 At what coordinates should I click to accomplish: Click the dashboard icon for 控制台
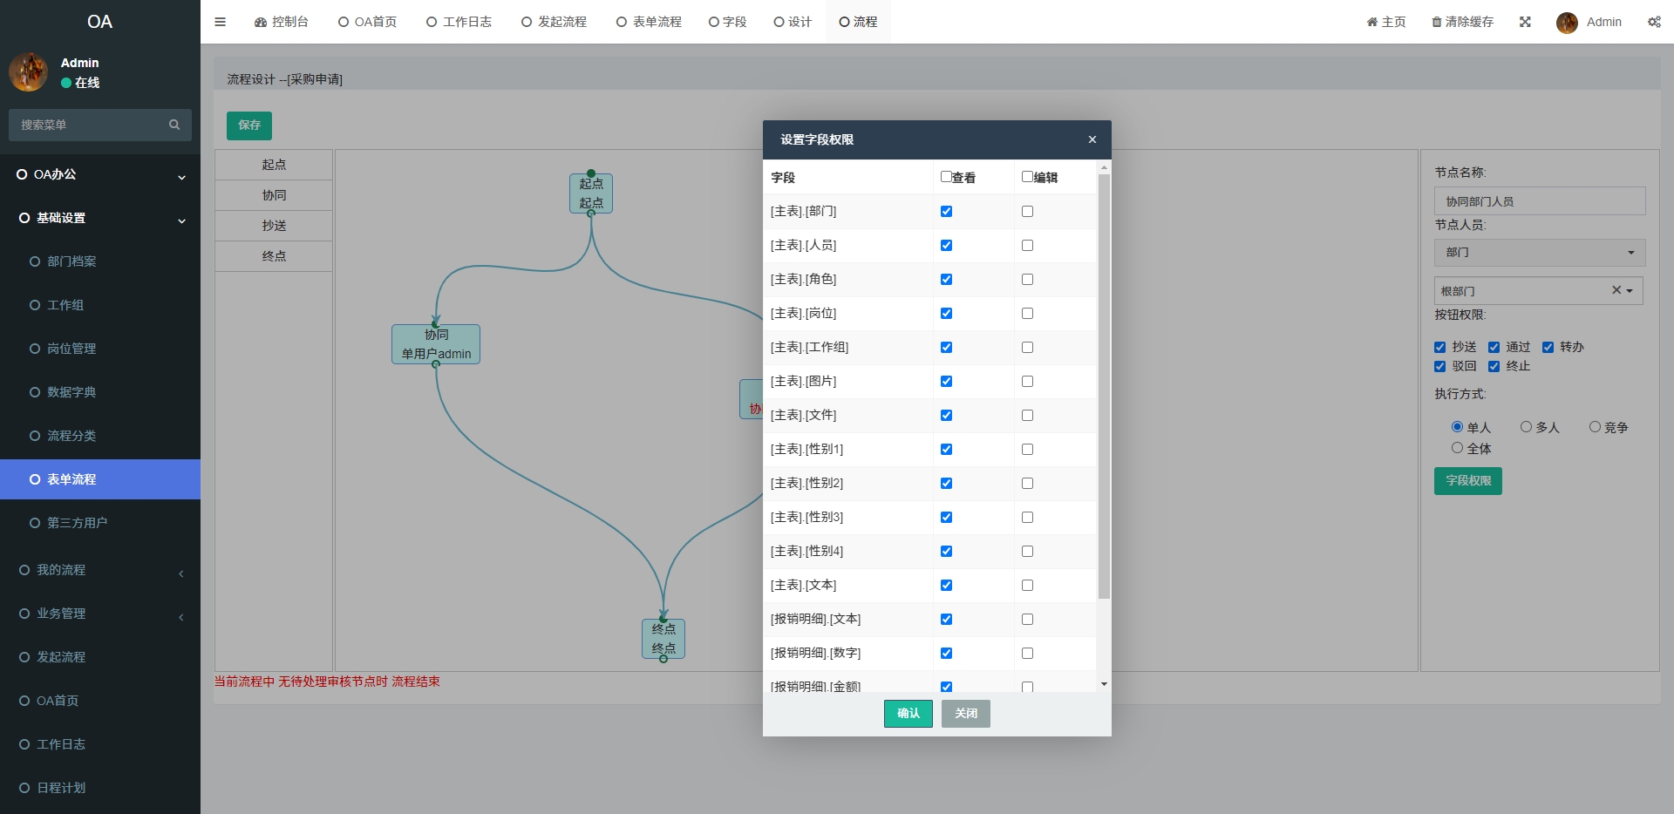pos(261,22)
